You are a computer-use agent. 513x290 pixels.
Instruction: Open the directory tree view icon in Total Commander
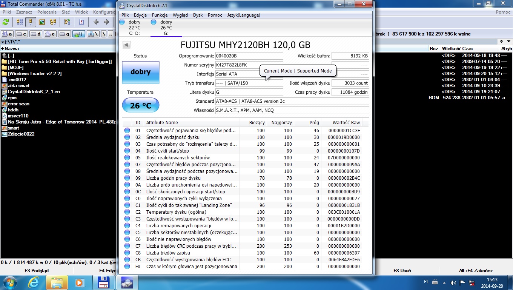[53, 22]
